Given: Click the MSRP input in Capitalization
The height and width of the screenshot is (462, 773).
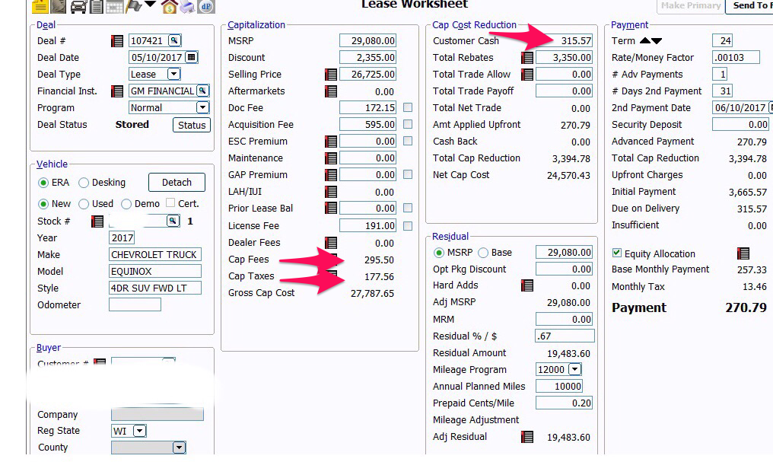Looking at the screenshot, I should [367, 41].
